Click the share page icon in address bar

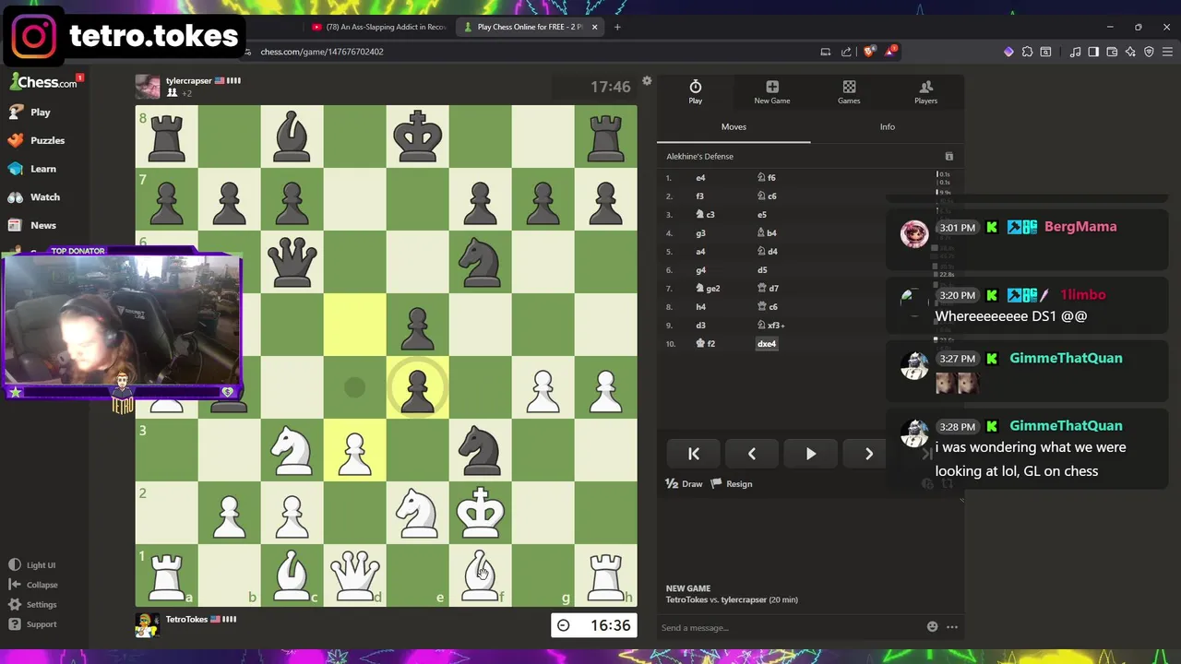(846, 52)
